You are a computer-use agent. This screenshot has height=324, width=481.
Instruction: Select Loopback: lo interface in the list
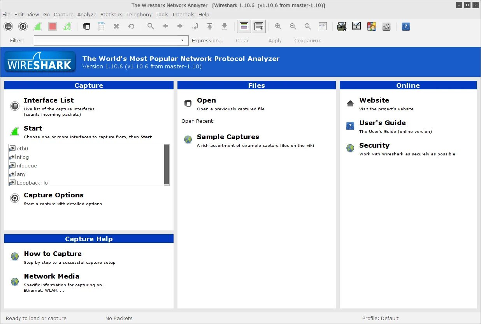(x=86, y=182)
